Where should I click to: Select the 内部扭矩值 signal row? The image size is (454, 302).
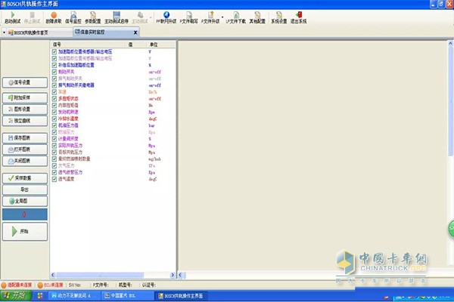tap(113, 105)
